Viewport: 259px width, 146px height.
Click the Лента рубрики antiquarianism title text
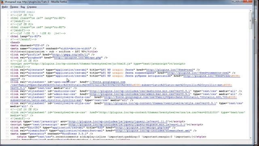point(148,76)
